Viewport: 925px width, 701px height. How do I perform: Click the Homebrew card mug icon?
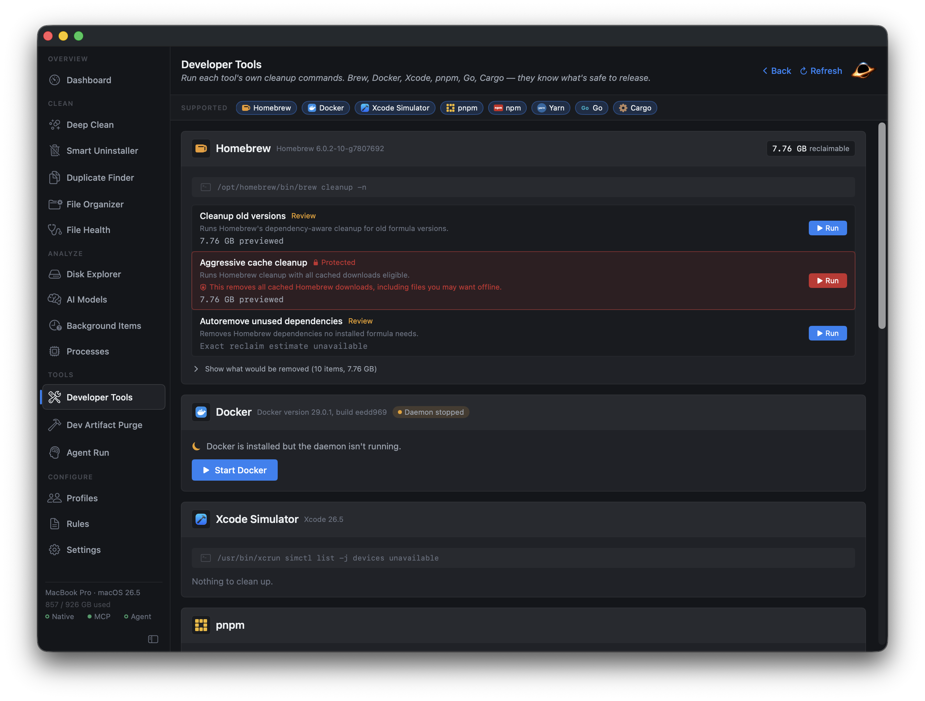point(201,148)
